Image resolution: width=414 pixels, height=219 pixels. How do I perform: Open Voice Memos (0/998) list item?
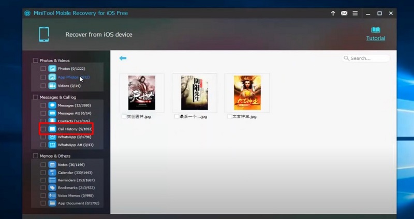76,195
